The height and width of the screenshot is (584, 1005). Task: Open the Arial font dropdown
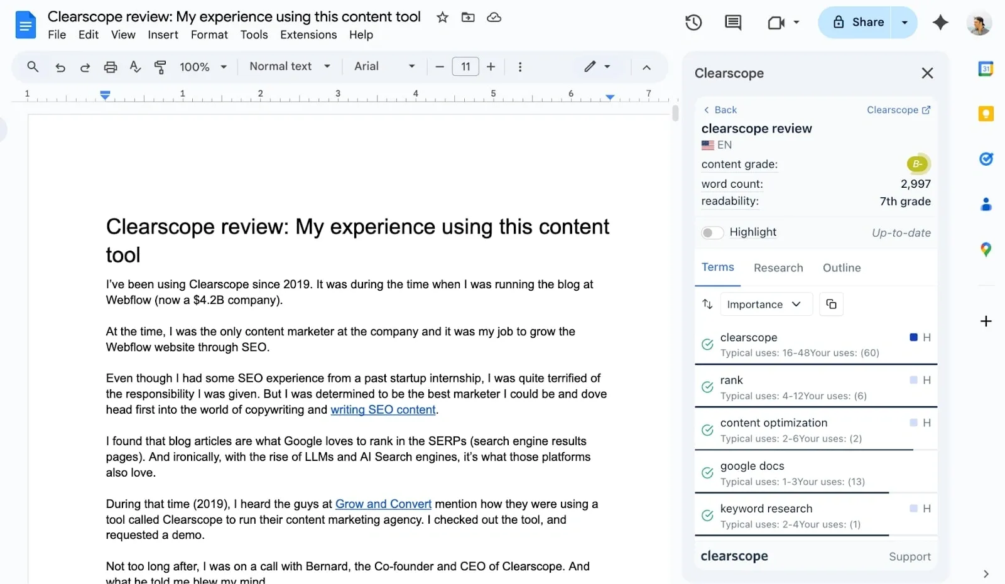point(384,67)
